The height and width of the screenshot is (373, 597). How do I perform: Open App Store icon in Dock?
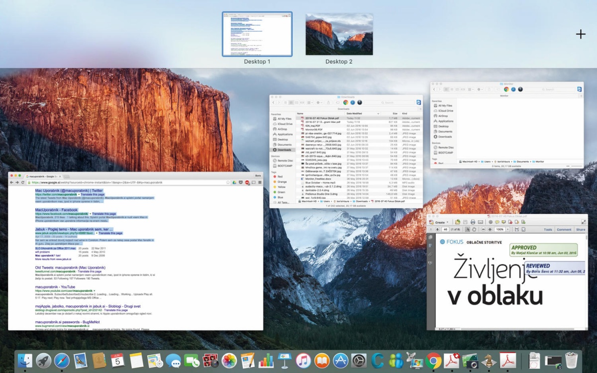click(x=340, y=361)
